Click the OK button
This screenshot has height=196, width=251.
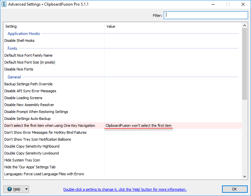pyautogui.click(x=235, y=189)
